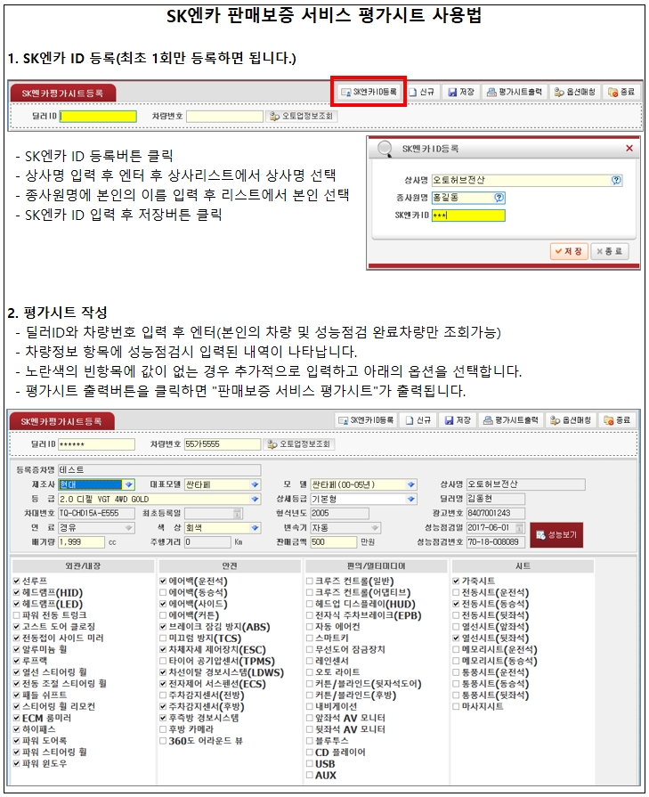Image resolution: width=649 pixels, height=797 pixels.
Task: Open 변속기 dropdown showing 자동
Action: 375,528
